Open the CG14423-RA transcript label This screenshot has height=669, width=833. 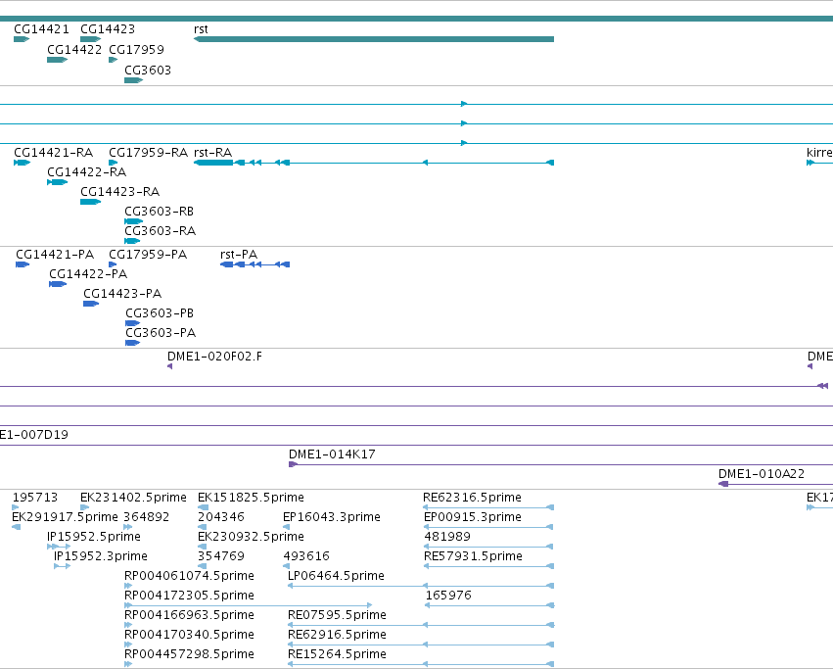click(120, 192)
